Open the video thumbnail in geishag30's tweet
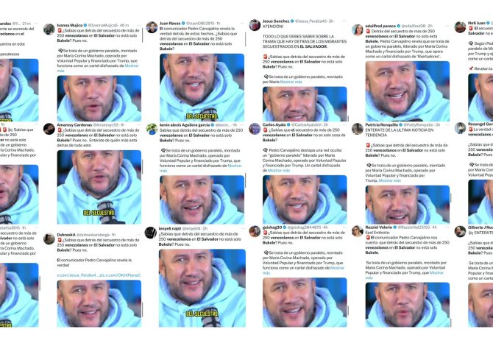 (x=305, y=303)
